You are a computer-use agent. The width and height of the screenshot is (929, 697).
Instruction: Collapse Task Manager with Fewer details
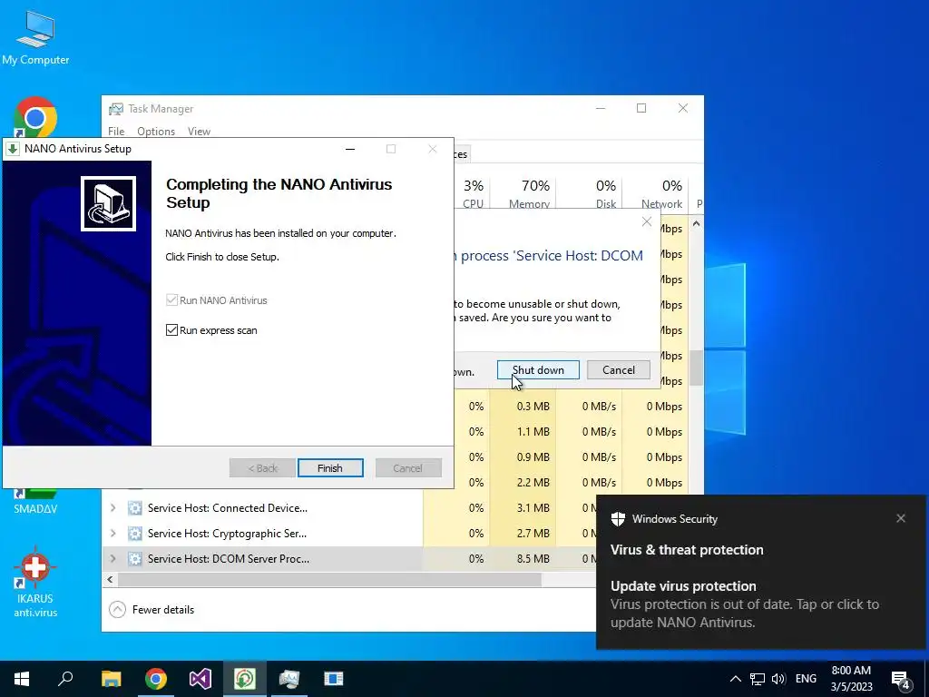pyautogui.click(x=152, y=609)
